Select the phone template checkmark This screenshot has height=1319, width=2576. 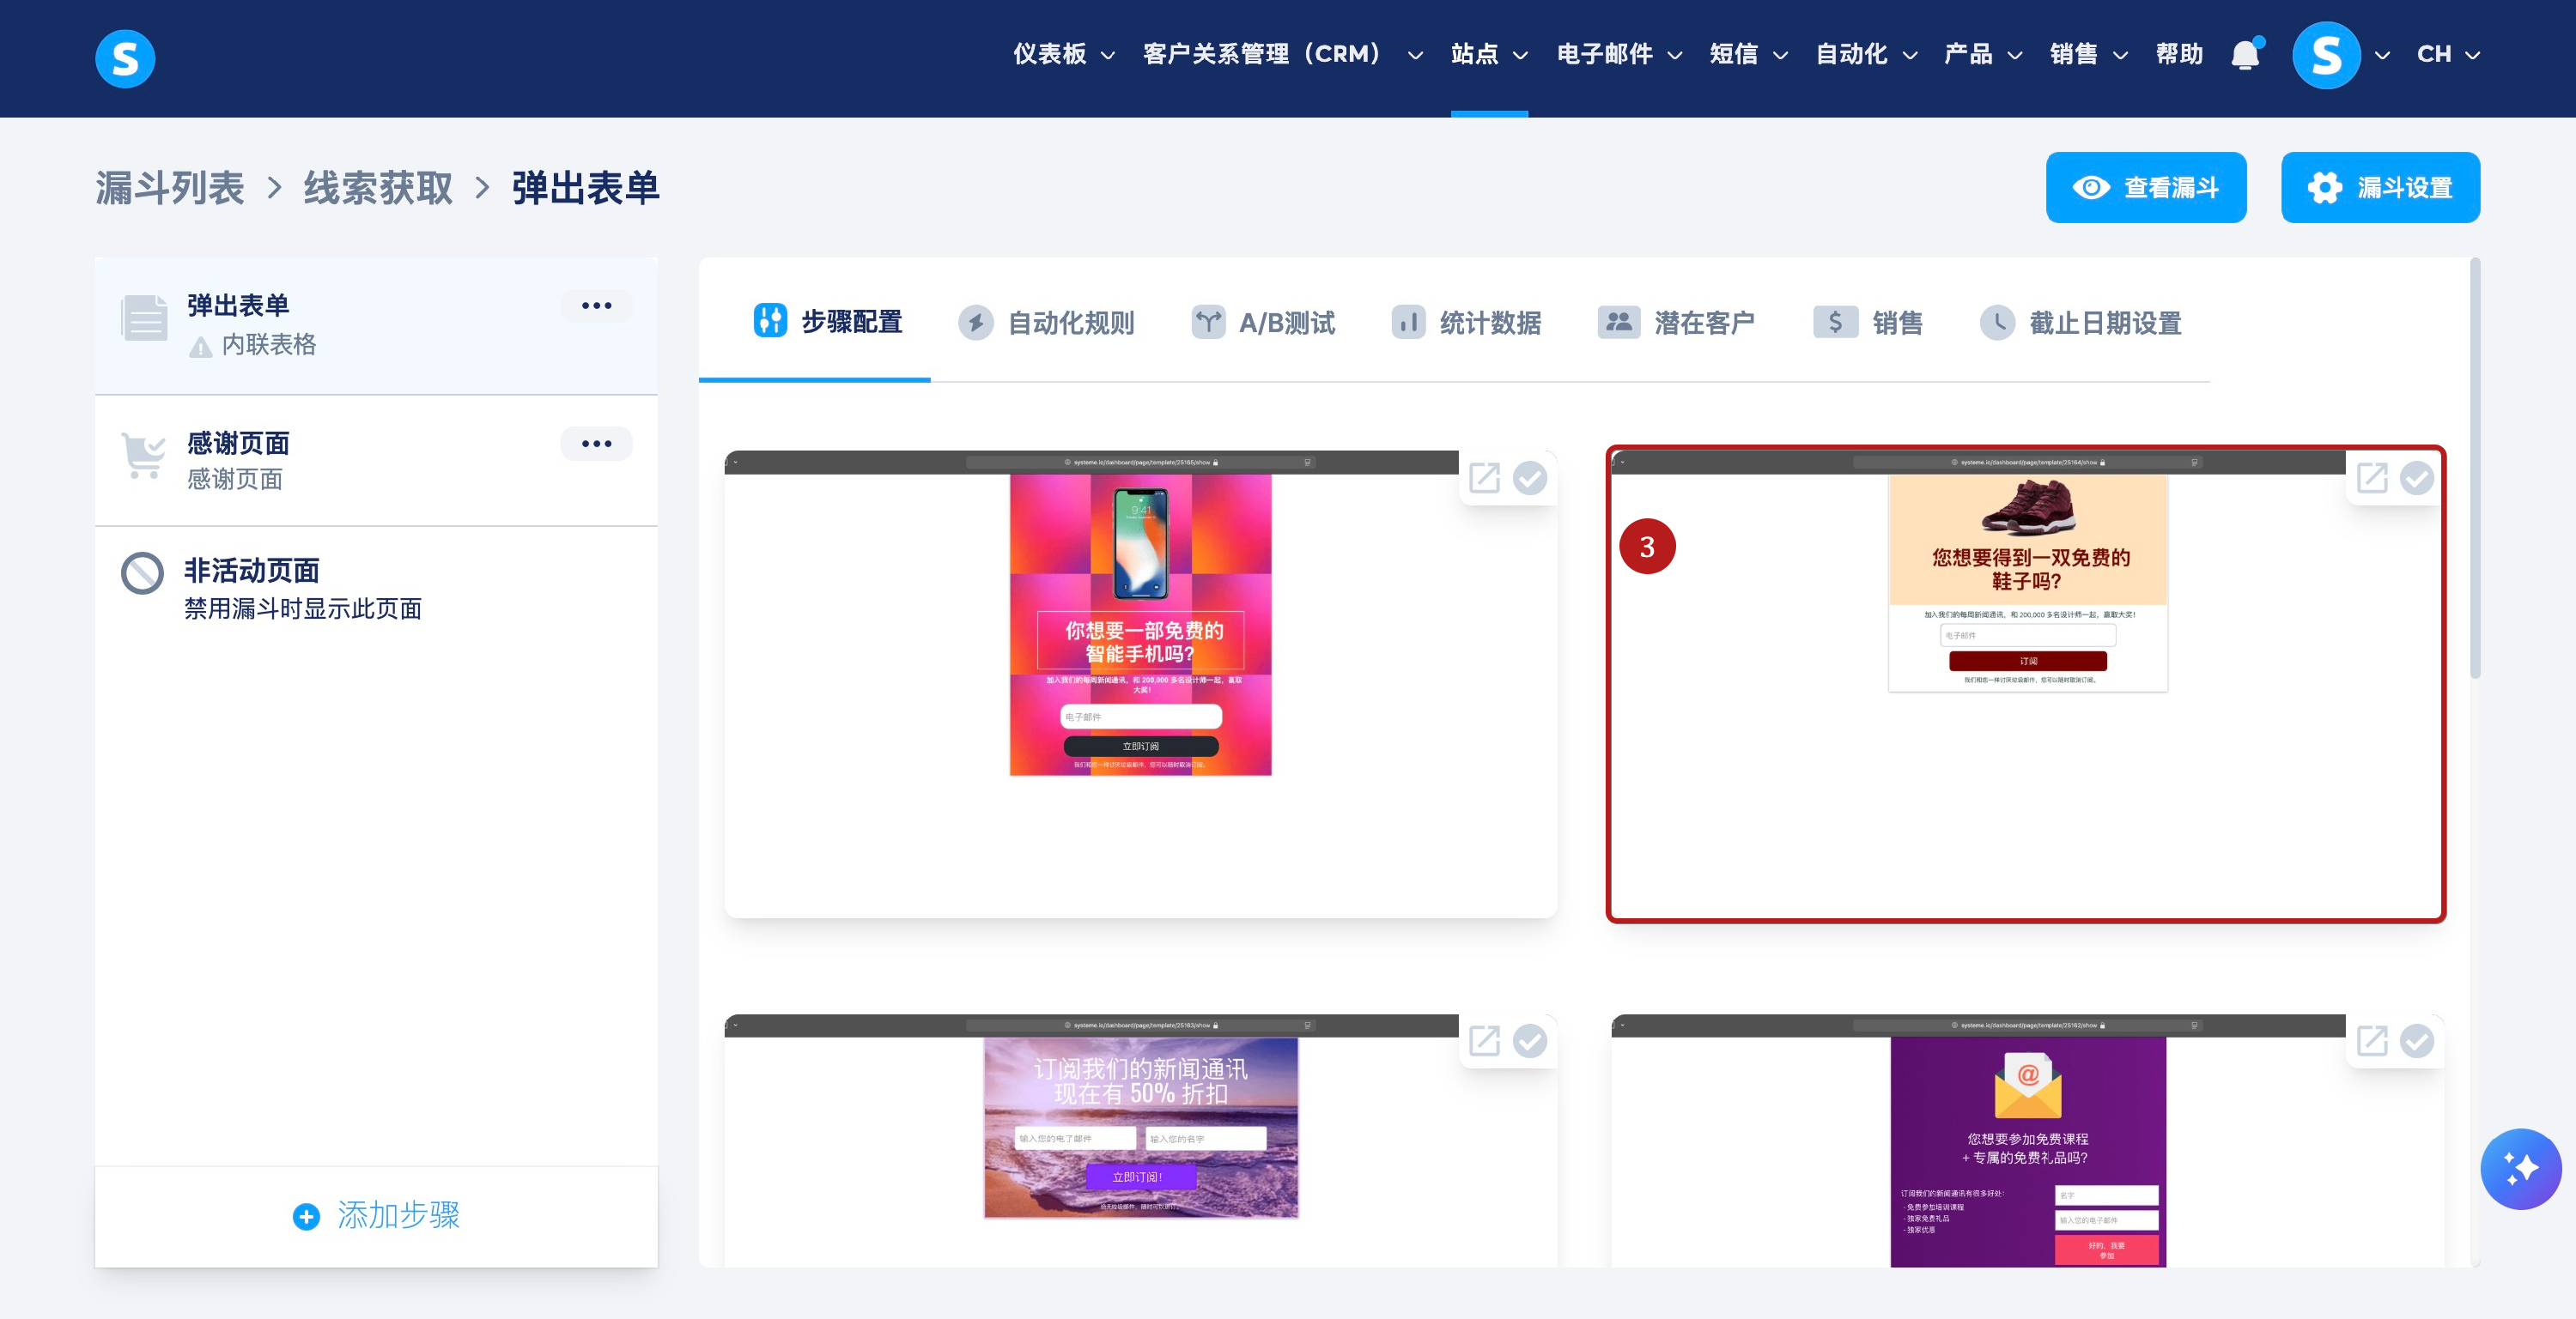pyautogui.click(x=1530, y=479)
